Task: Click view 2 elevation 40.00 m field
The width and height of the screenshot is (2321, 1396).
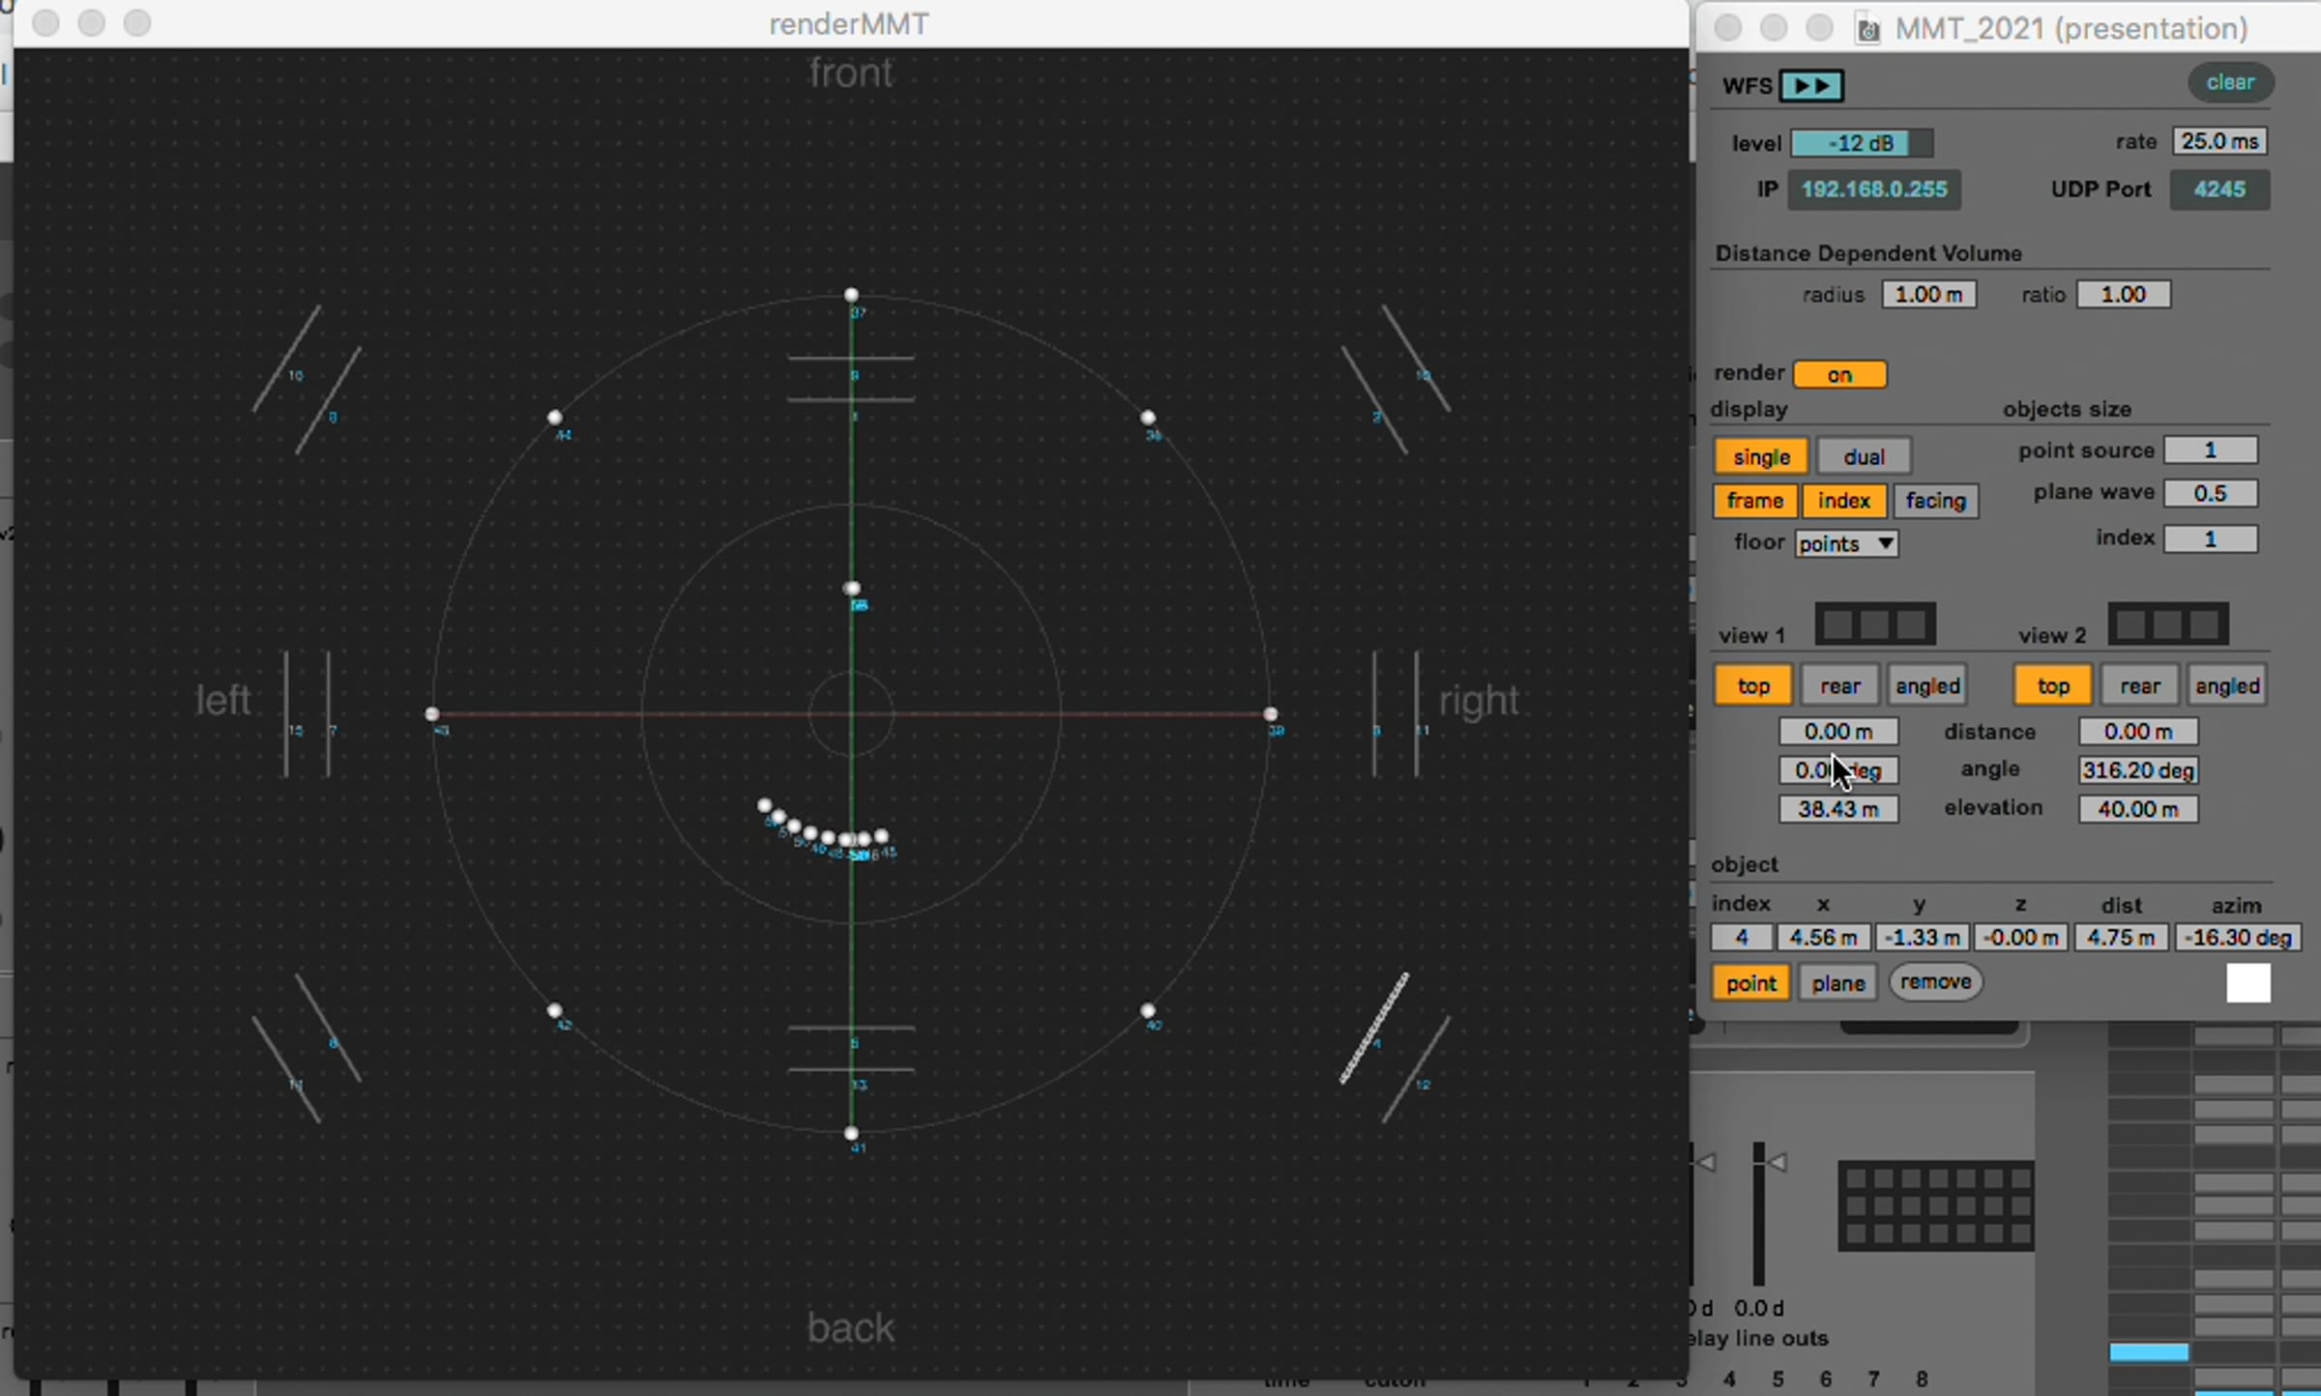Action: [x=2138, y=809]
